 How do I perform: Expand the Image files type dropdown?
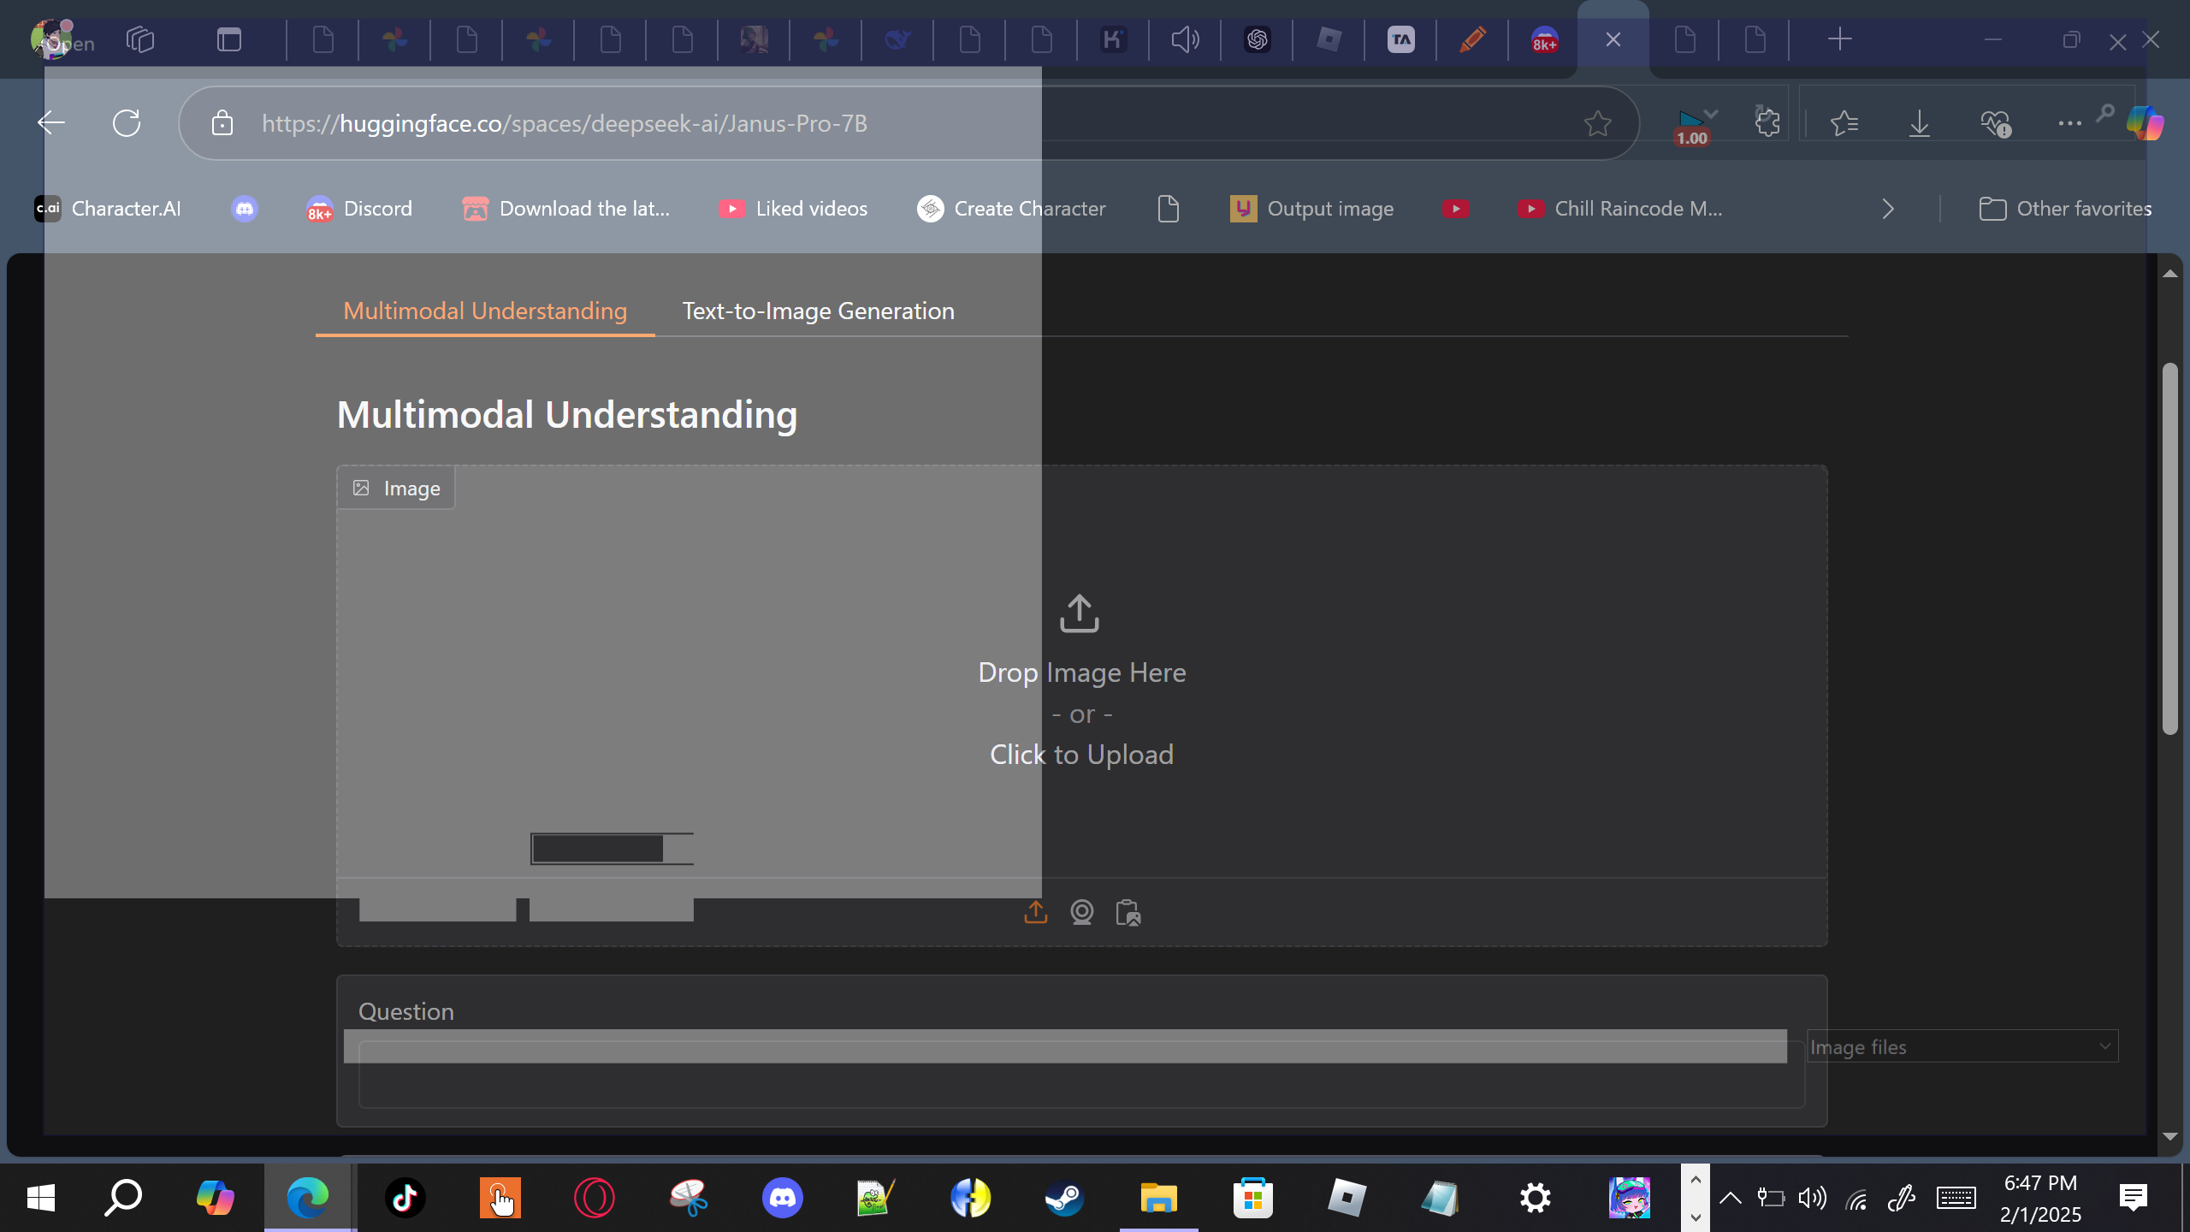(x=1962, y=1046)
